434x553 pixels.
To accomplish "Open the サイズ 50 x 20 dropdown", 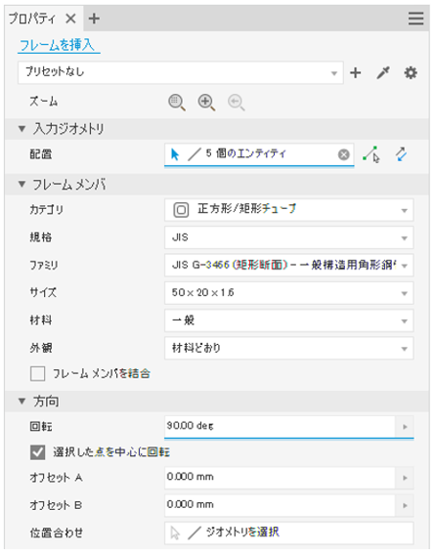I will pyautogui.click(x=289, y=293).
